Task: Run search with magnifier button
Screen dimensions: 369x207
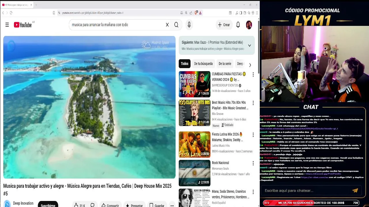Action: coord(176,25)
